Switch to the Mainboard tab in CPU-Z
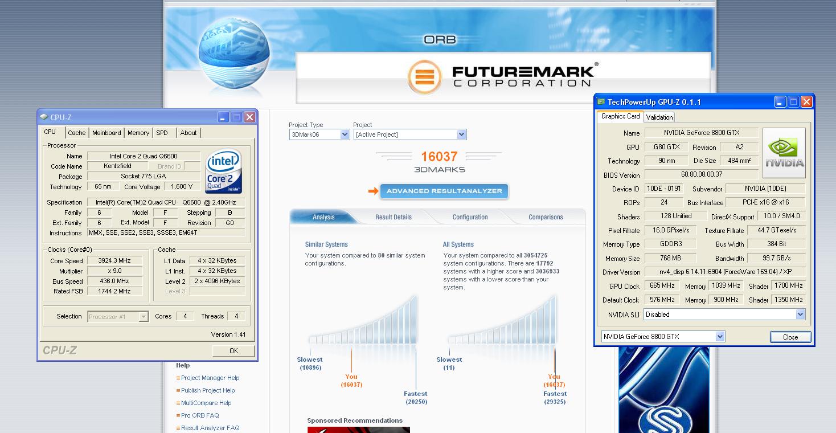 point(106,133)
